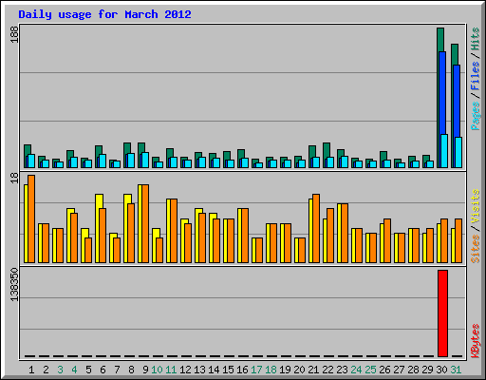Viewport: 486px width, 380px height.
Task: Click x-axis day label "15"
Action: pos(228,370)
